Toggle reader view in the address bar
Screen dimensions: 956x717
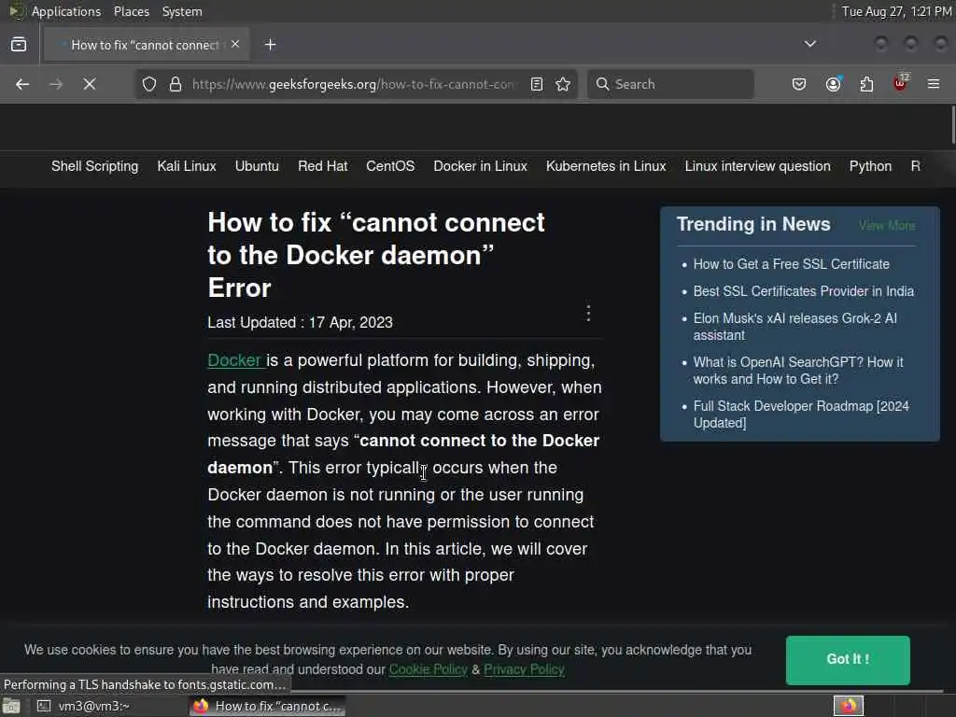click(537, 84)
